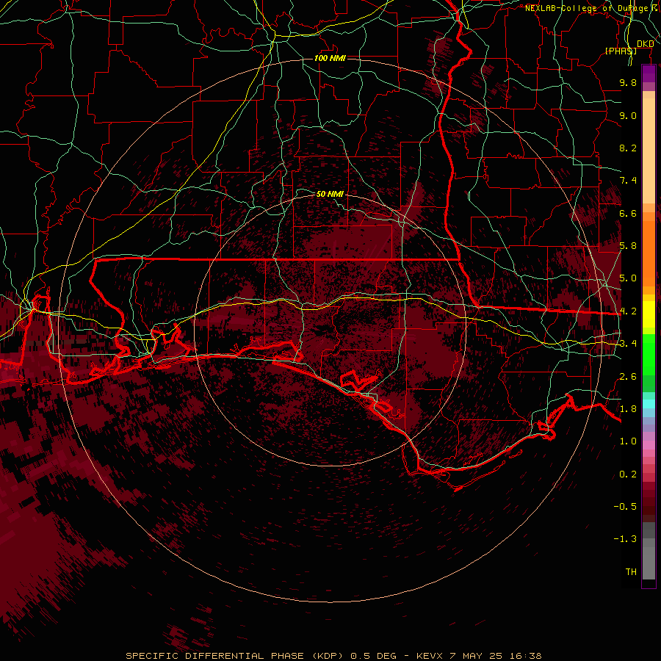Click the 8.2 value on the color scale
Viewport: 661px width, 661px height.
click(x=628, y=148)
